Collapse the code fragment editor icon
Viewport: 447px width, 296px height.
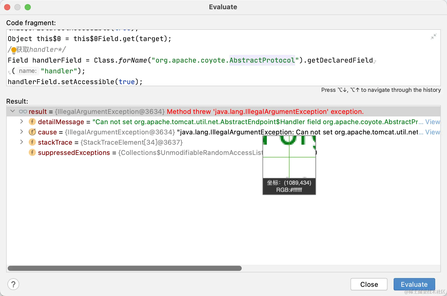[434, 36]
